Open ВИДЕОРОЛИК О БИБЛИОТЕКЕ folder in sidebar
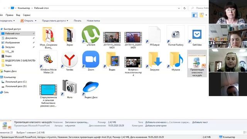Screen dimensions: 247x139 20,61
